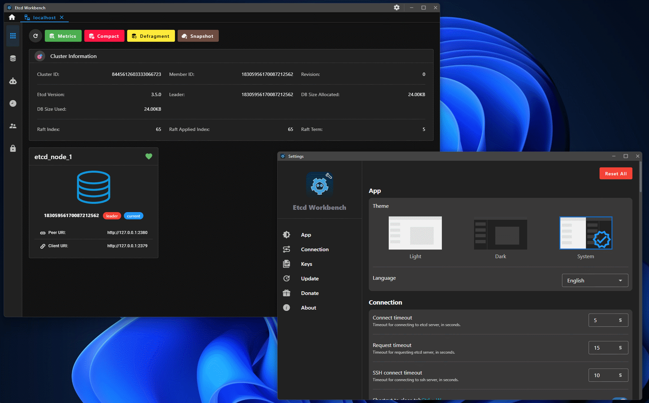The image size is (649, 403).
Task: Open the keys database icon in sidebar
Action: [x=13, y=58]
